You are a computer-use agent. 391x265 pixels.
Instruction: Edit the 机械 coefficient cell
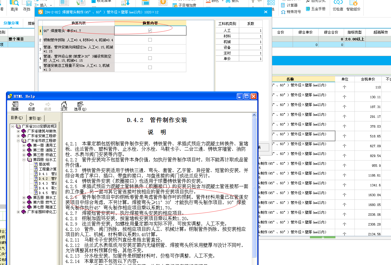[251, 42]
